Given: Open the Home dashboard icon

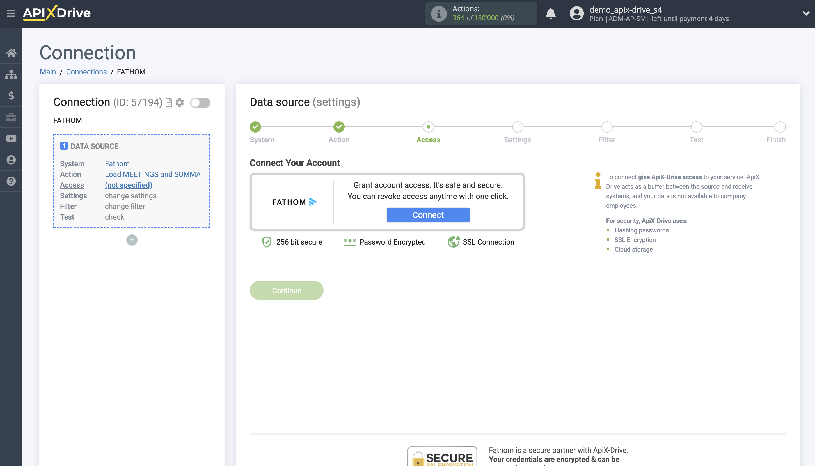Looking at the screenshot, I should coord(11,53).
